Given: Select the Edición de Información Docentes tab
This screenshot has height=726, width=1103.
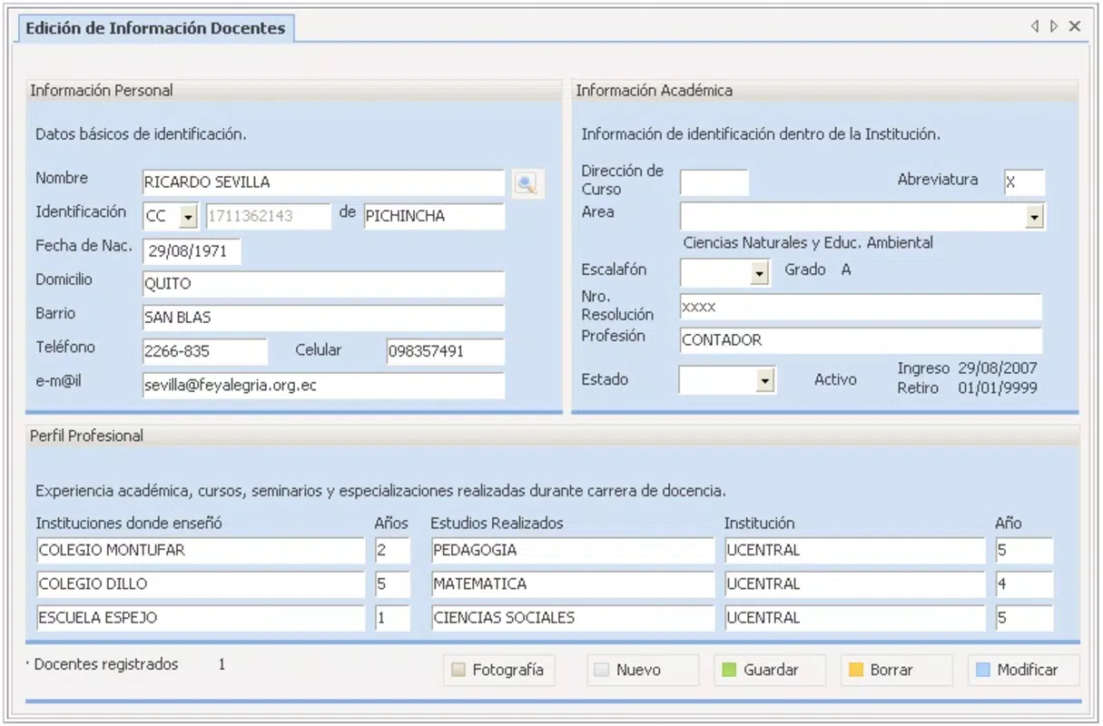Looking at the screenshot, I should (155, 28).
